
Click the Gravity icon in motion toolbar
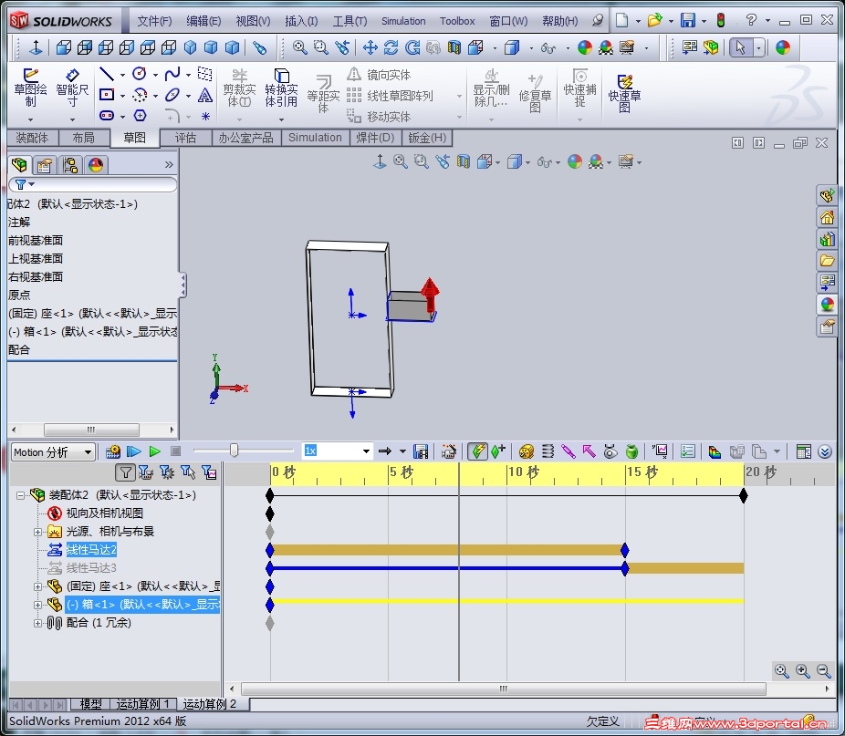click(631, 451)
